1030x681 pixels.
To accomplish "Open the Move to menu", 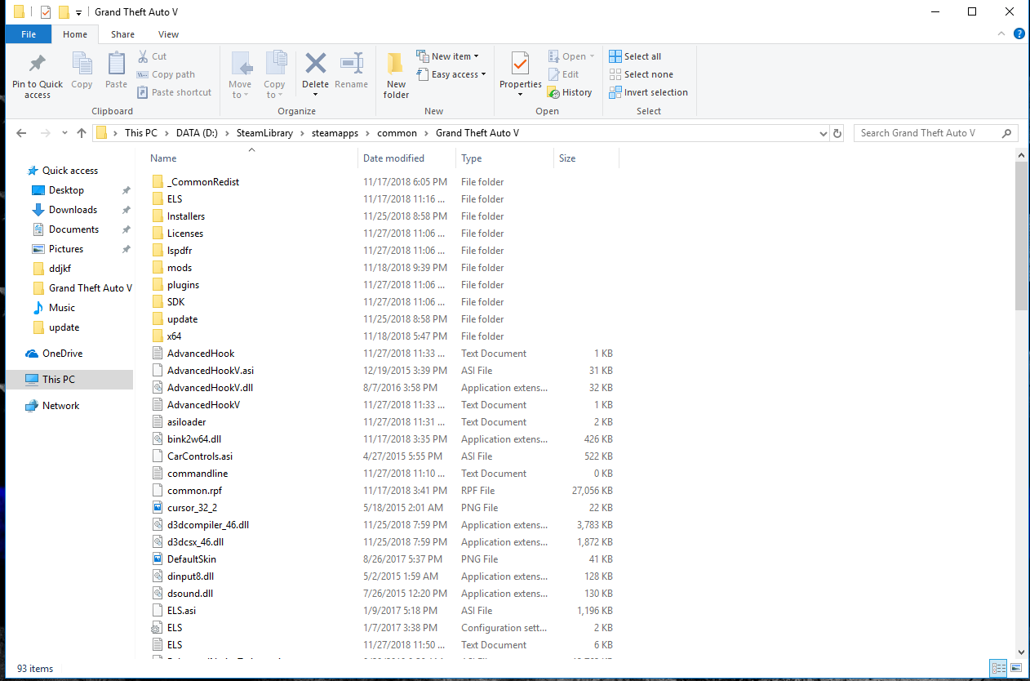I will click(x=240, y=76).
